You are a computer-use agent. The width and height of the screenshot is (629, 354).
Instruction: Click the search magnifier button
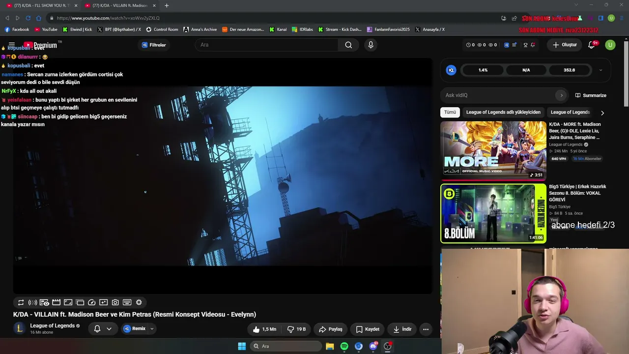click(x=348, y=45)
